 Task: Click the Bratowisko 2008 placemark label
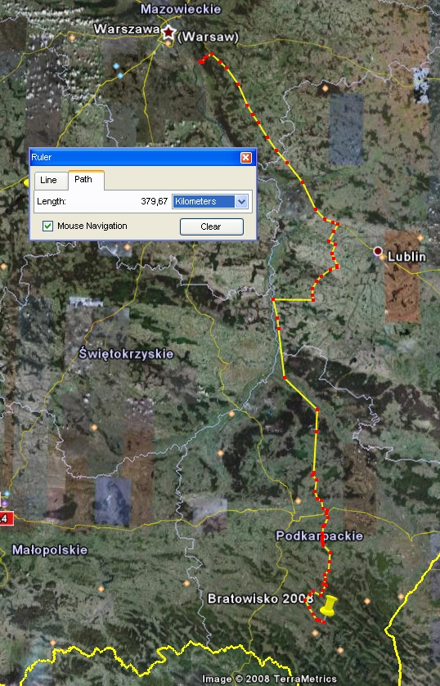click(260, 599)
